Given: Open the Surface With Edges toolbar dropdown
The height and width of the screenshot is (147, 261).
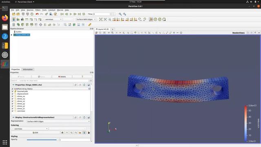Looking at the screenshot, I should 86,19.
